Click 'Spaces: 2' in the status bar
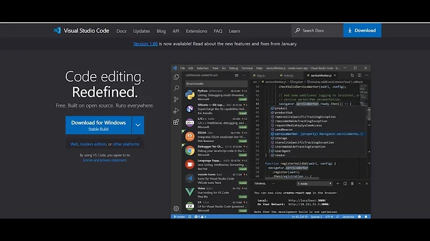Screen dimensions: 430x241 click(x=316, y=217)
